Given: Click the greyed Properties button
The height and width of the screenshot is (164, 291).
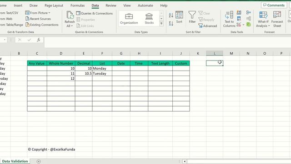Looking at the screenshot, I should (x=86, y=20).
